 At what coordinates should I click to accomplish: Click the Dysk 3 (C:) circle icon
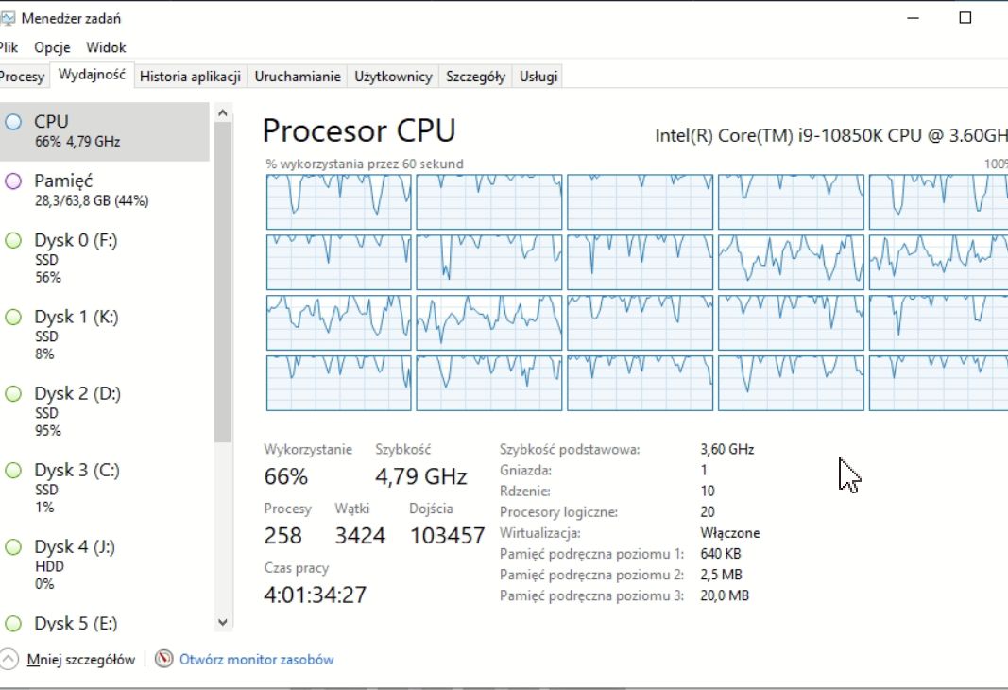click(13, 471)
